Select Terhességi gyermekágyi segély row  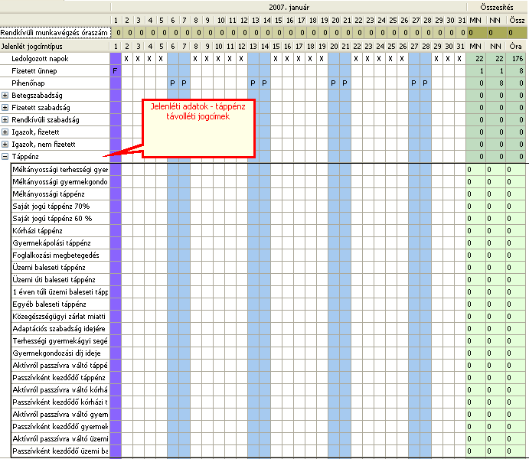(60, 341)
